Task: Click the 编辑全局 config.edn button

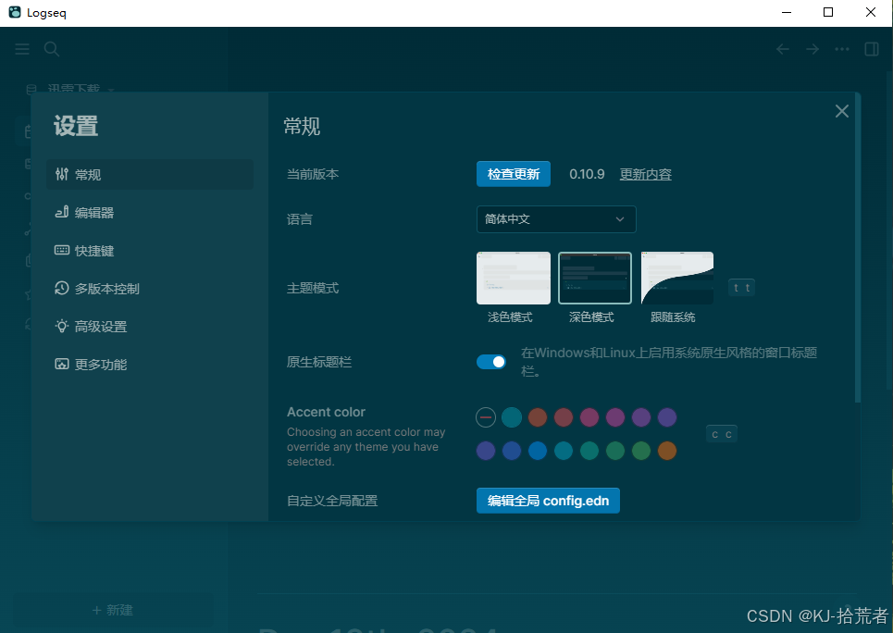Action: pos(548,501)
